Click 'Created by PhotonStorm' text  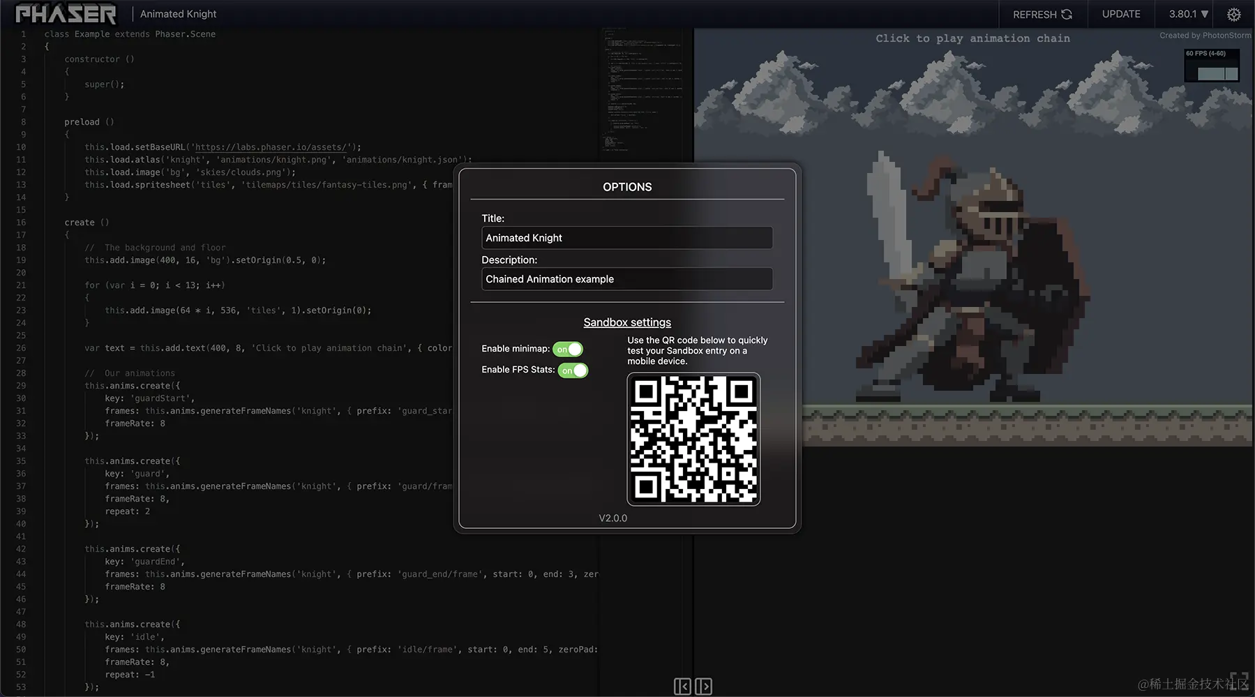(x=1205, y=36)
